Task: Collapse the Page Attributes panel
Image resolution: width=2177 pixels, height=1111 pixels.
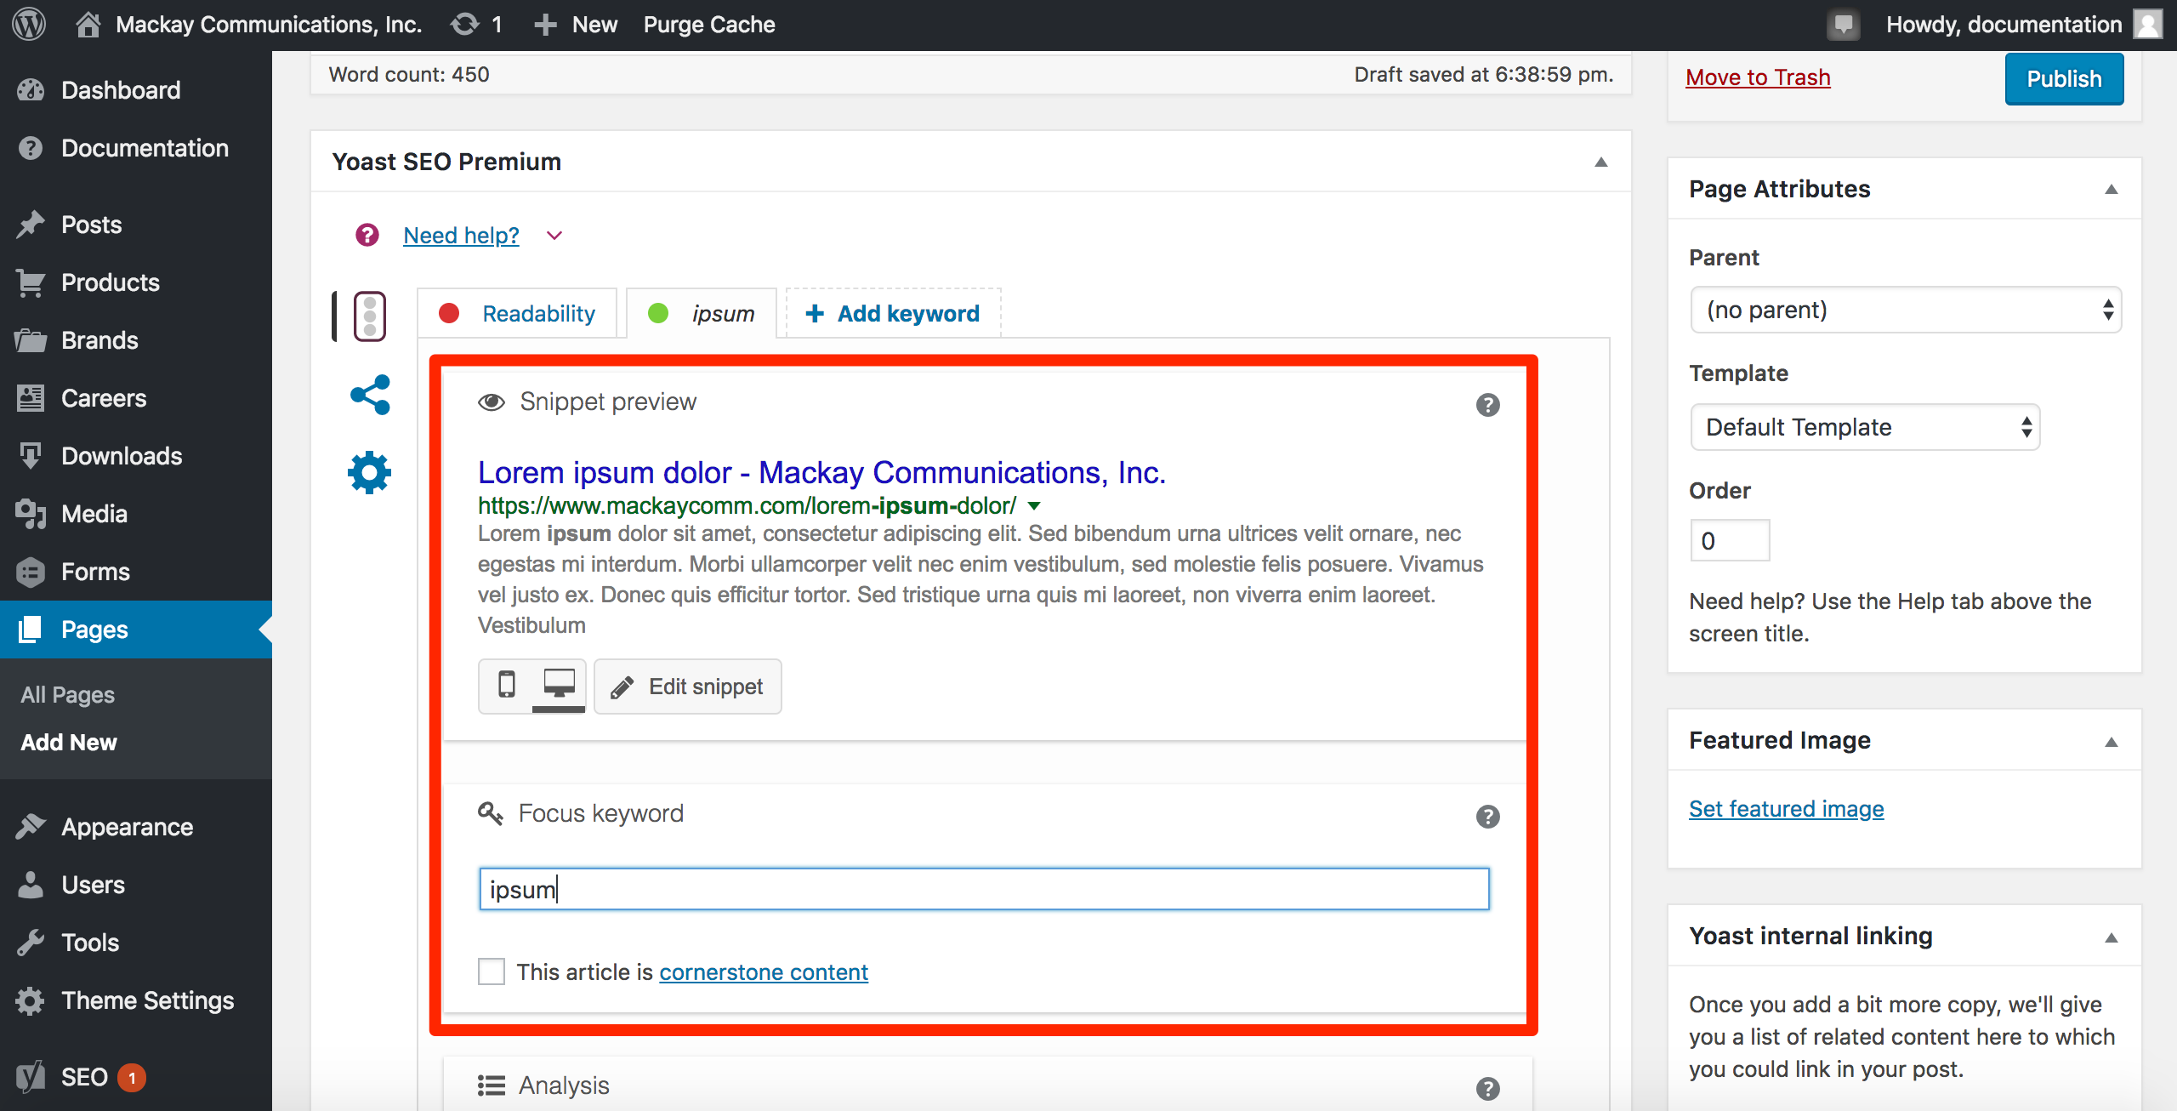Action: [x=2111, y=189]
